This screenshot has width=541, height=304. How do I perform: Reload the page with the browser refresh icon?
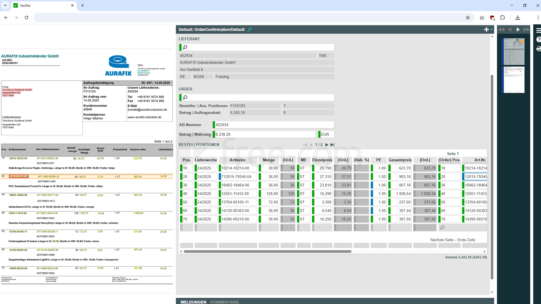coord(26,17)
